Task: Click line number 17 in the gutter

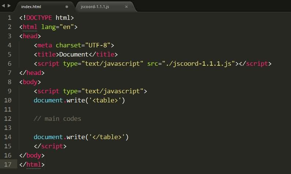Action: click(8, 164)
